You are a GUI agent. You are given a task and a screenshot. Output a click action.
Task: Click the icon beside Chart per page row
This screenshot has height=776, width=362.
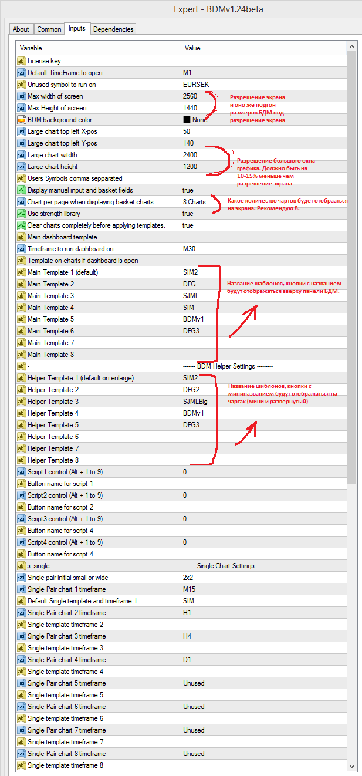[x=21, y=202]
